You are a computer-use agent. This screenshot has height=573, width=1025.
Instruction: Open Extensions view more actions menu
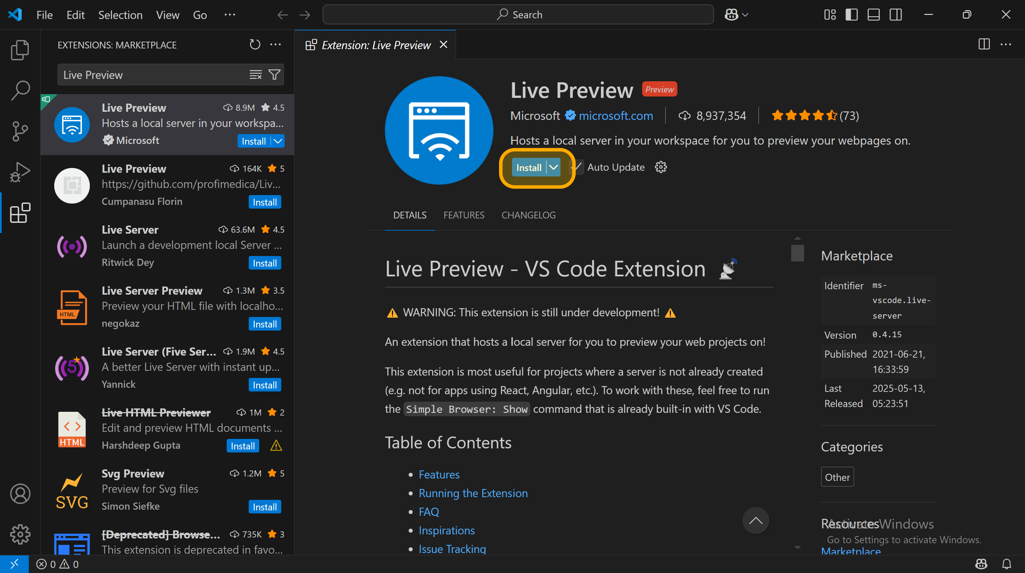click(275, 45)
